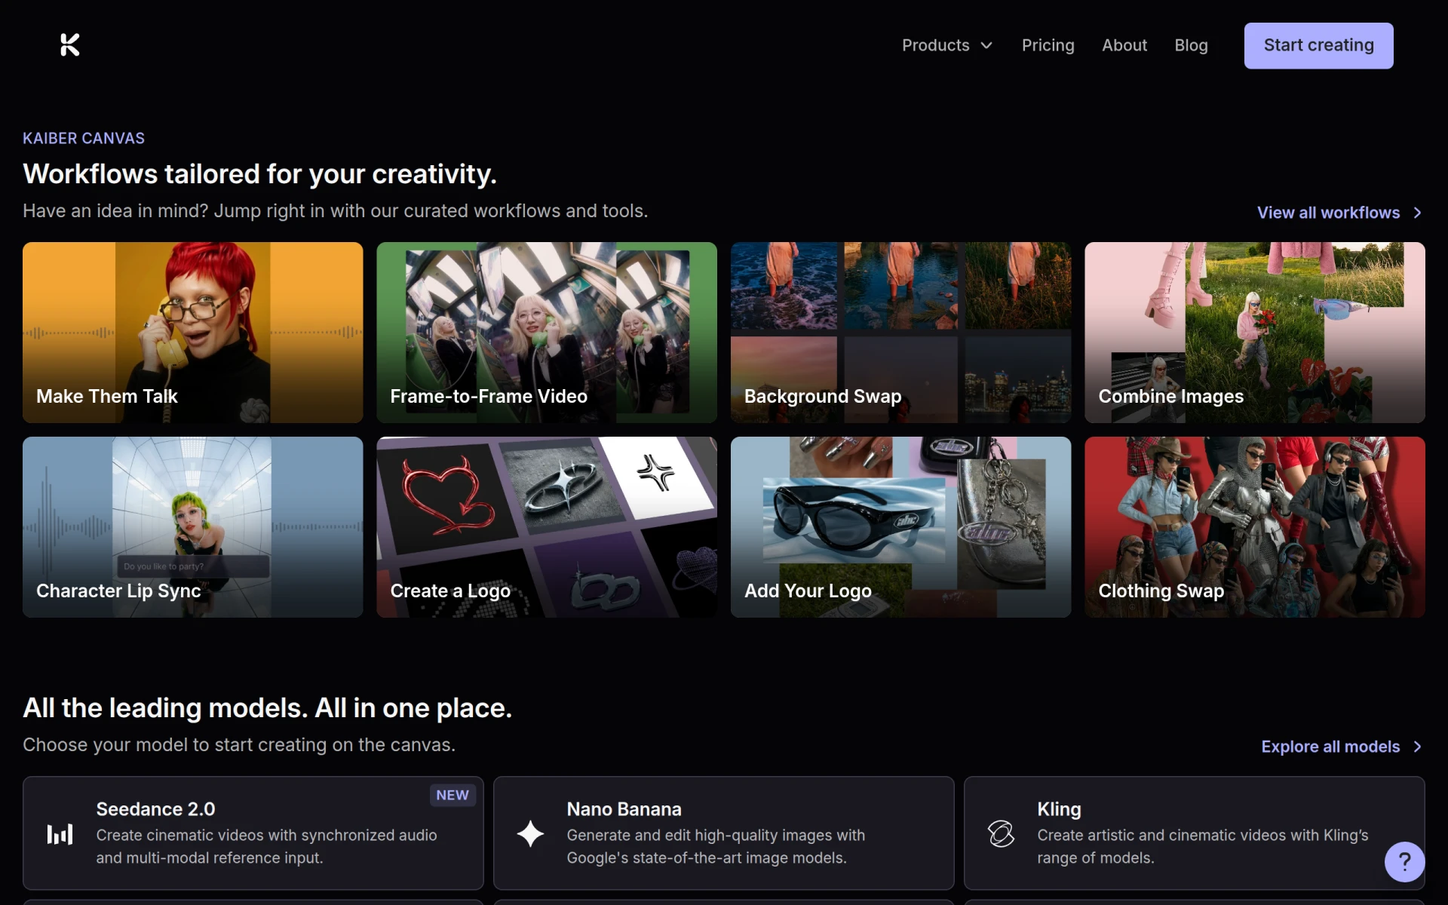The image size is (1448, 905).
Task: Select the Frame-to-Frame Video workflow
Action: coord(547,332)
